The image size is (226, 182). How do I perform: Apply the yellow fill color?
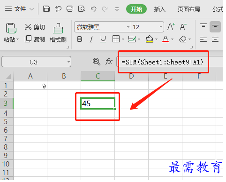(x=150, y=39)
